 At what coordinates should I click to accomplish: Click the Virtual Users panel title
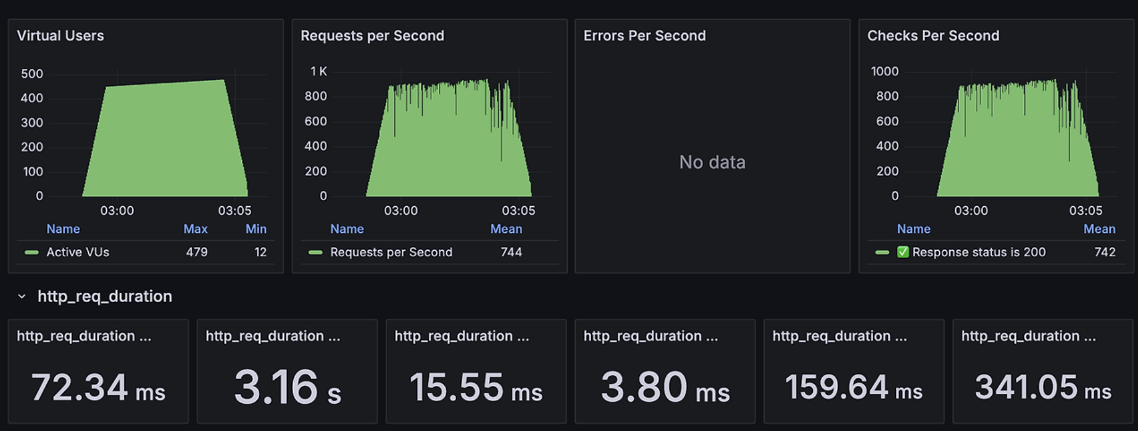(x=60, y=36)
